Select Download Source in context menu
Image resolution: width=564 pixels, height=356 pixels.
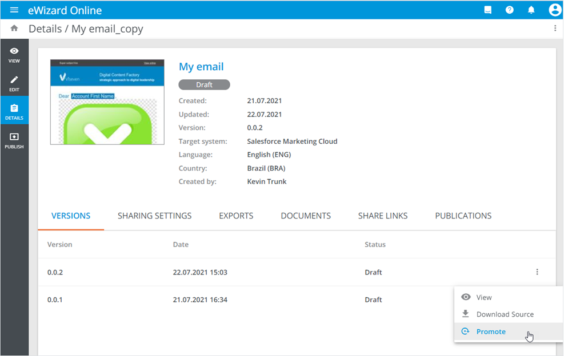(x=505, y=314)
